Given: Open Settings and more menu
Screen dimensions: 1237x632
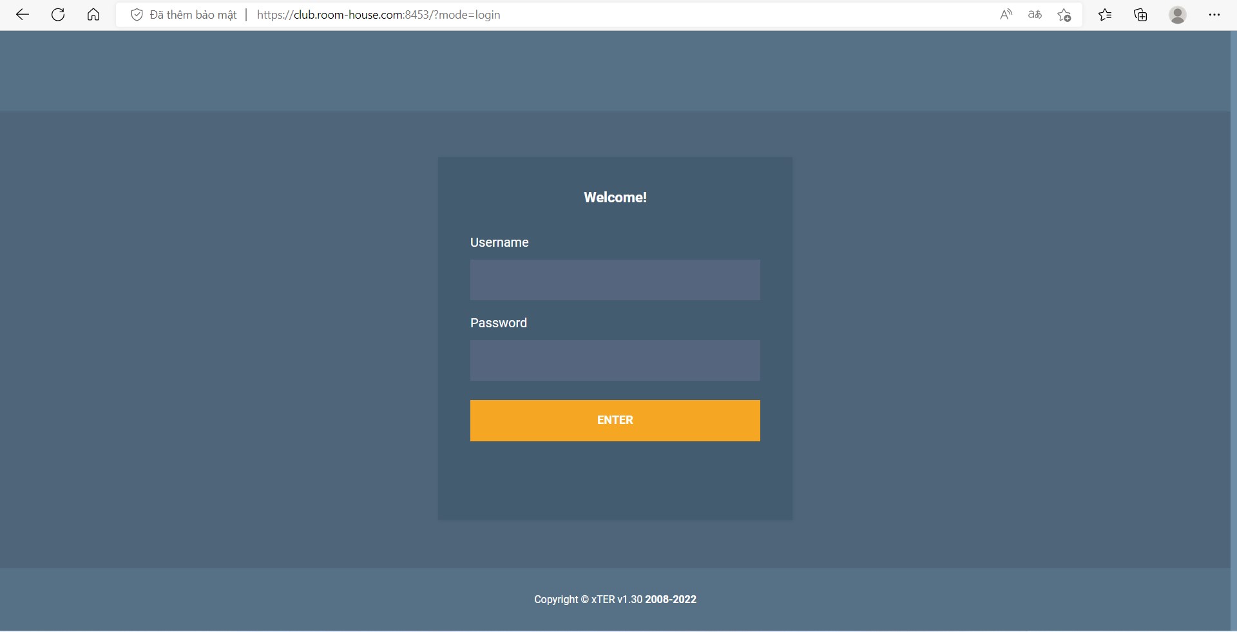Looking at the screenshot, I should [1214, 15].
